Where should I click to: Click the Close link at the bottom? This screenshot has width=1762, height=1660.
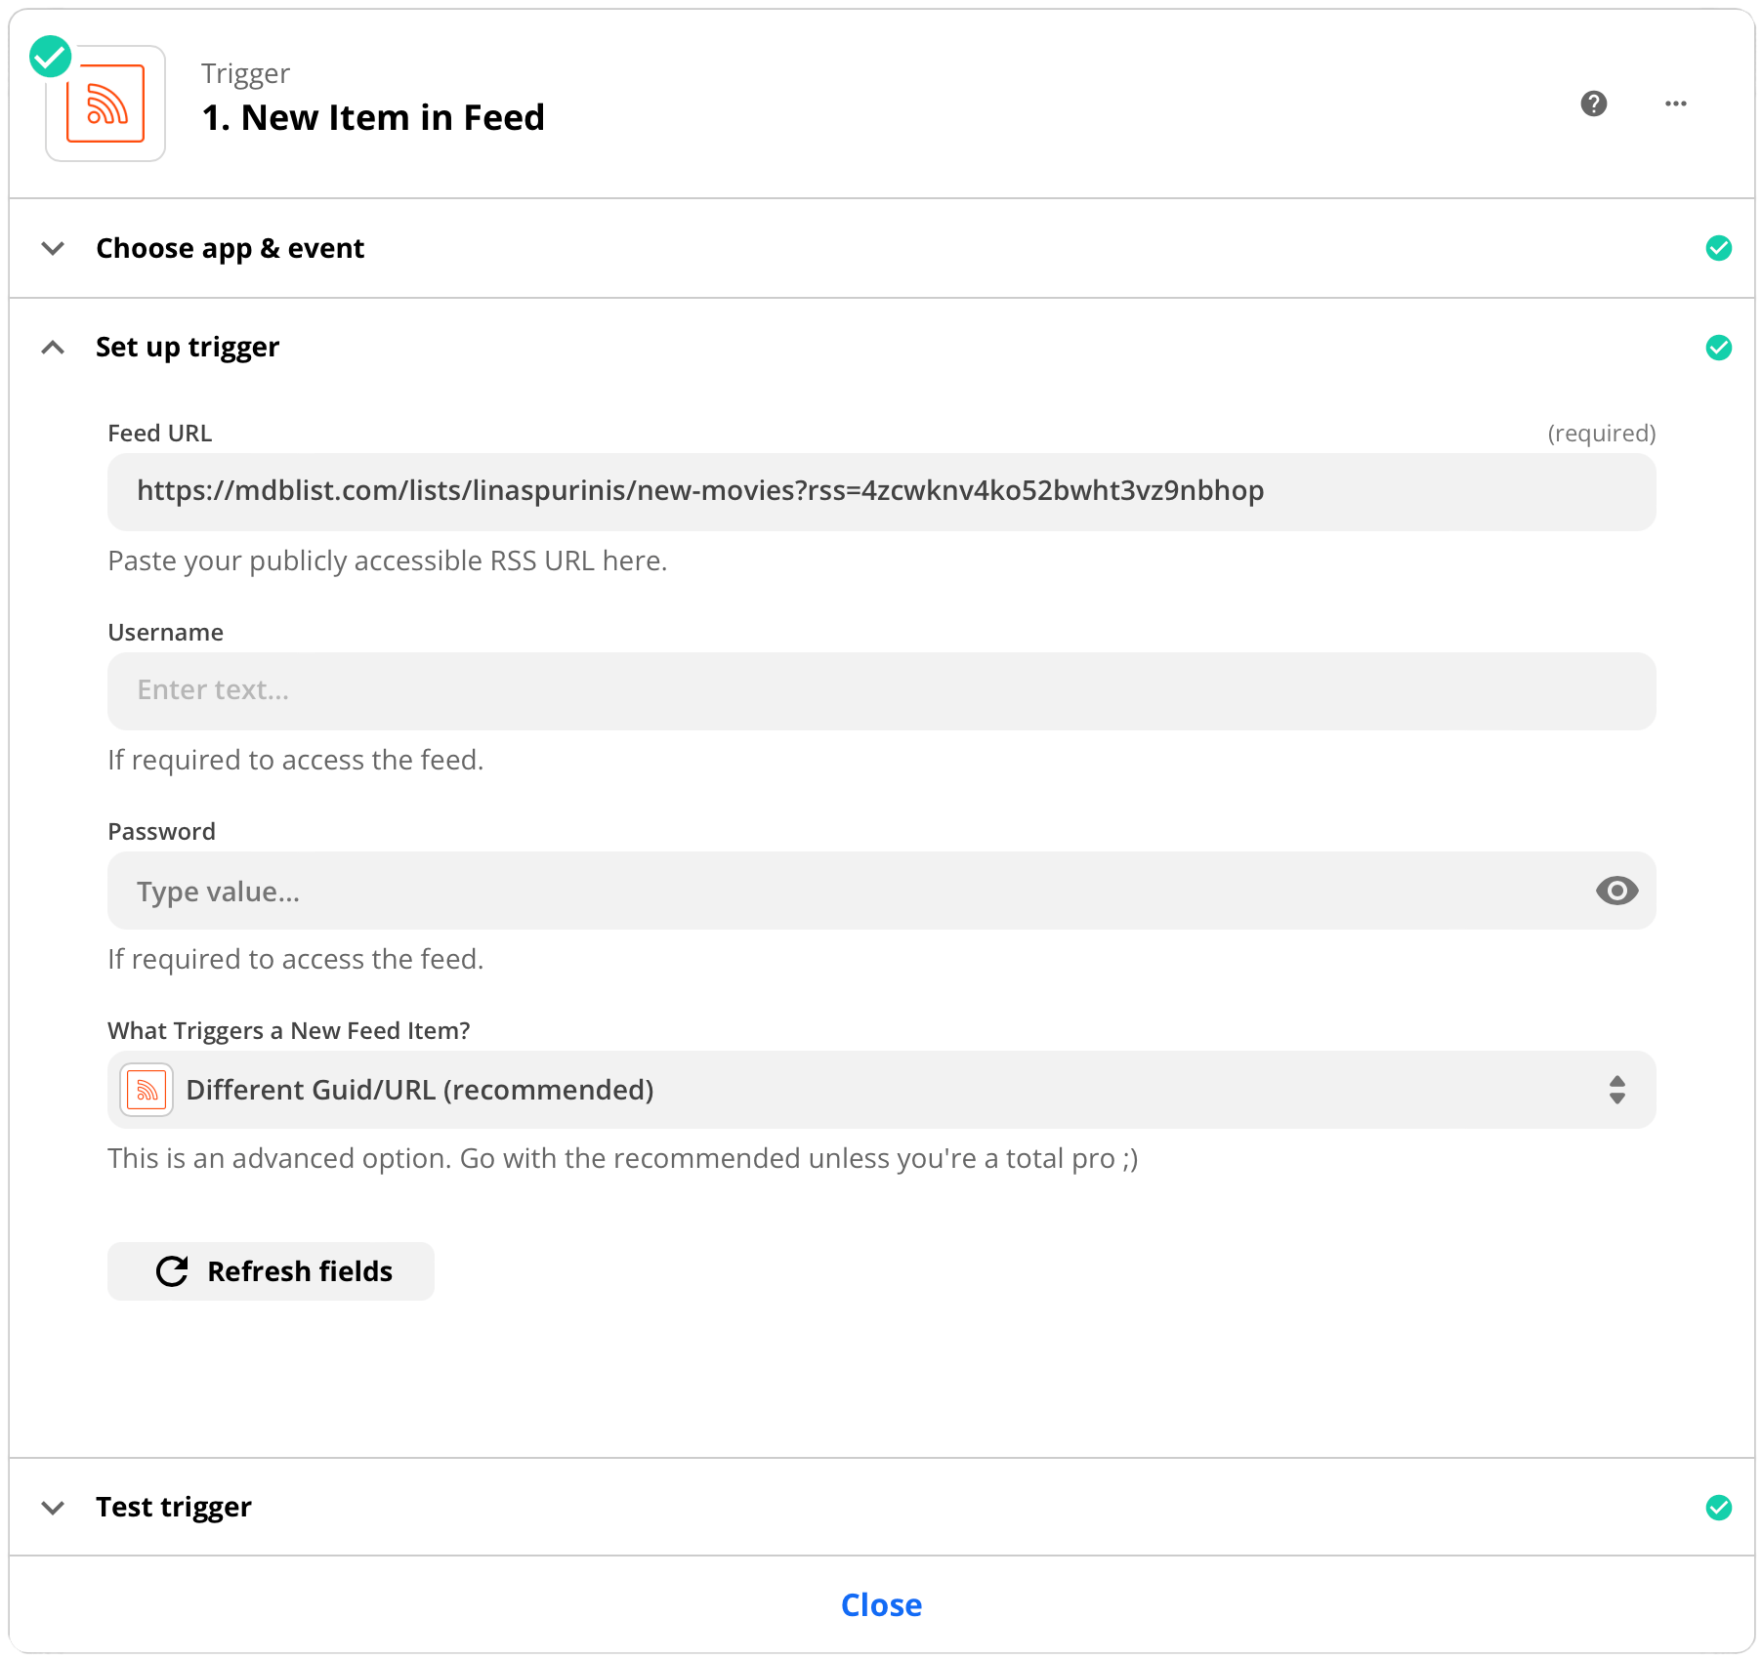tap(881, 1605)
